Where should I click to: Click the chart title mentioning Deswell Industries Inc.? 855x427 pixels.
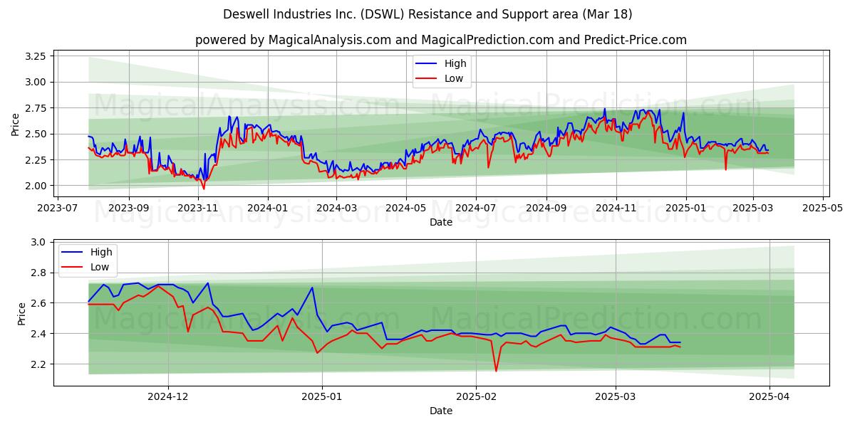coord(427,14)
